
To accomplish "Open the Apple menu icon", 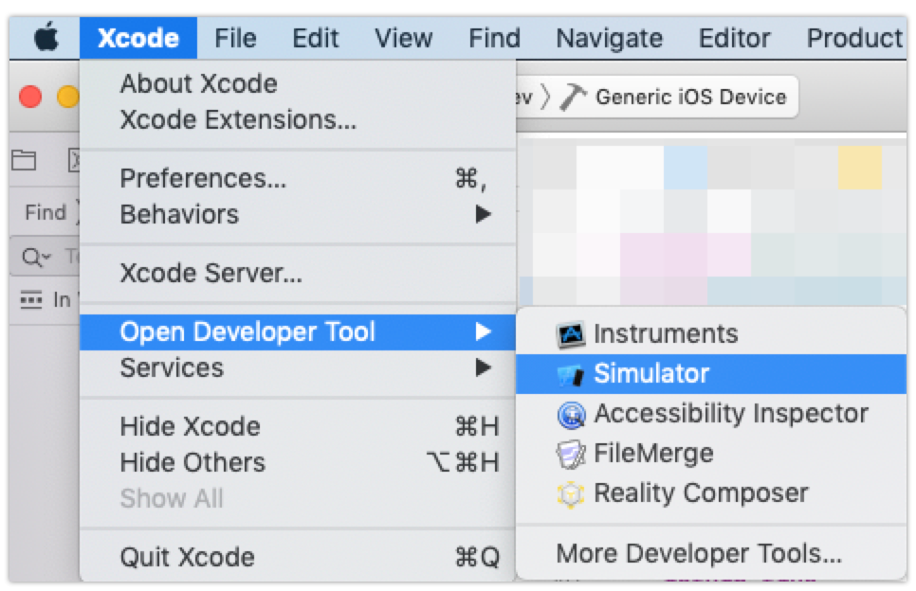I will (46, 38).
